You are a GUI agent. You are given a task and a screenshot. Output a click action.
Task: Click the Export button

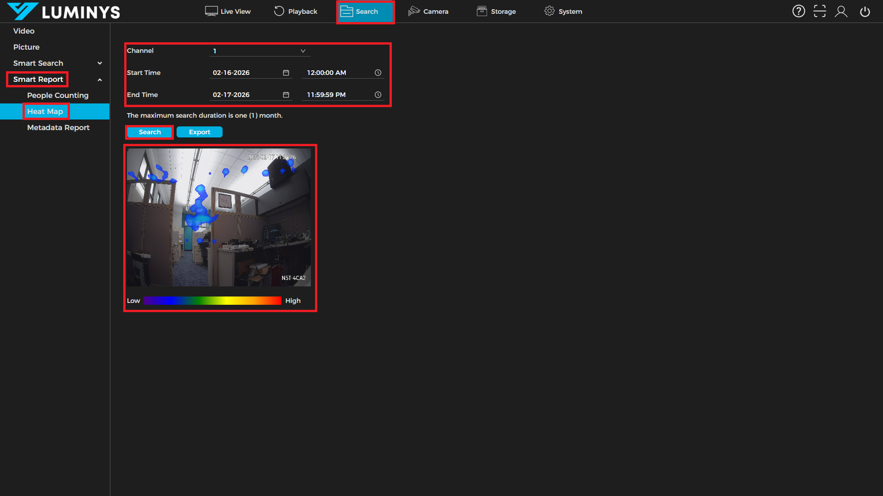pos(199,132)
